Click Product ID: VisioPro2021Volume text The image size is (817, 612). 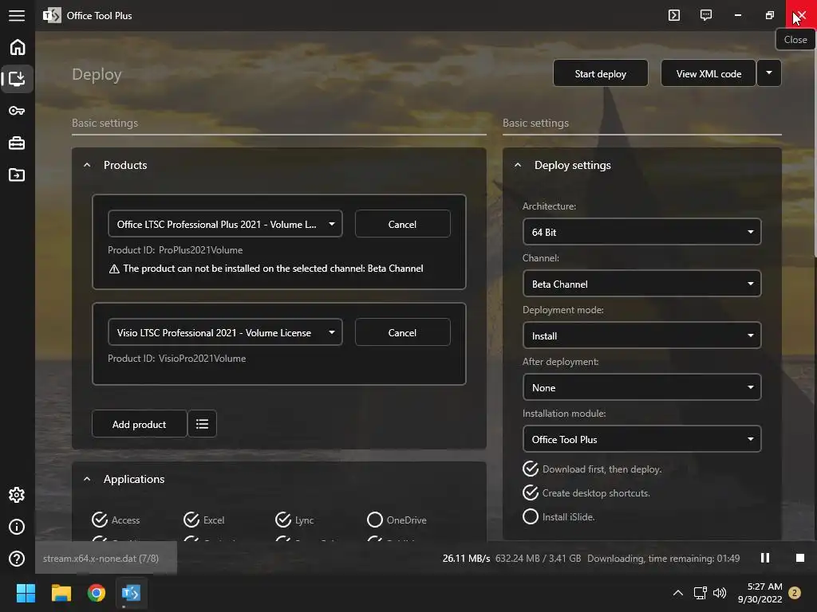(176, 359)
